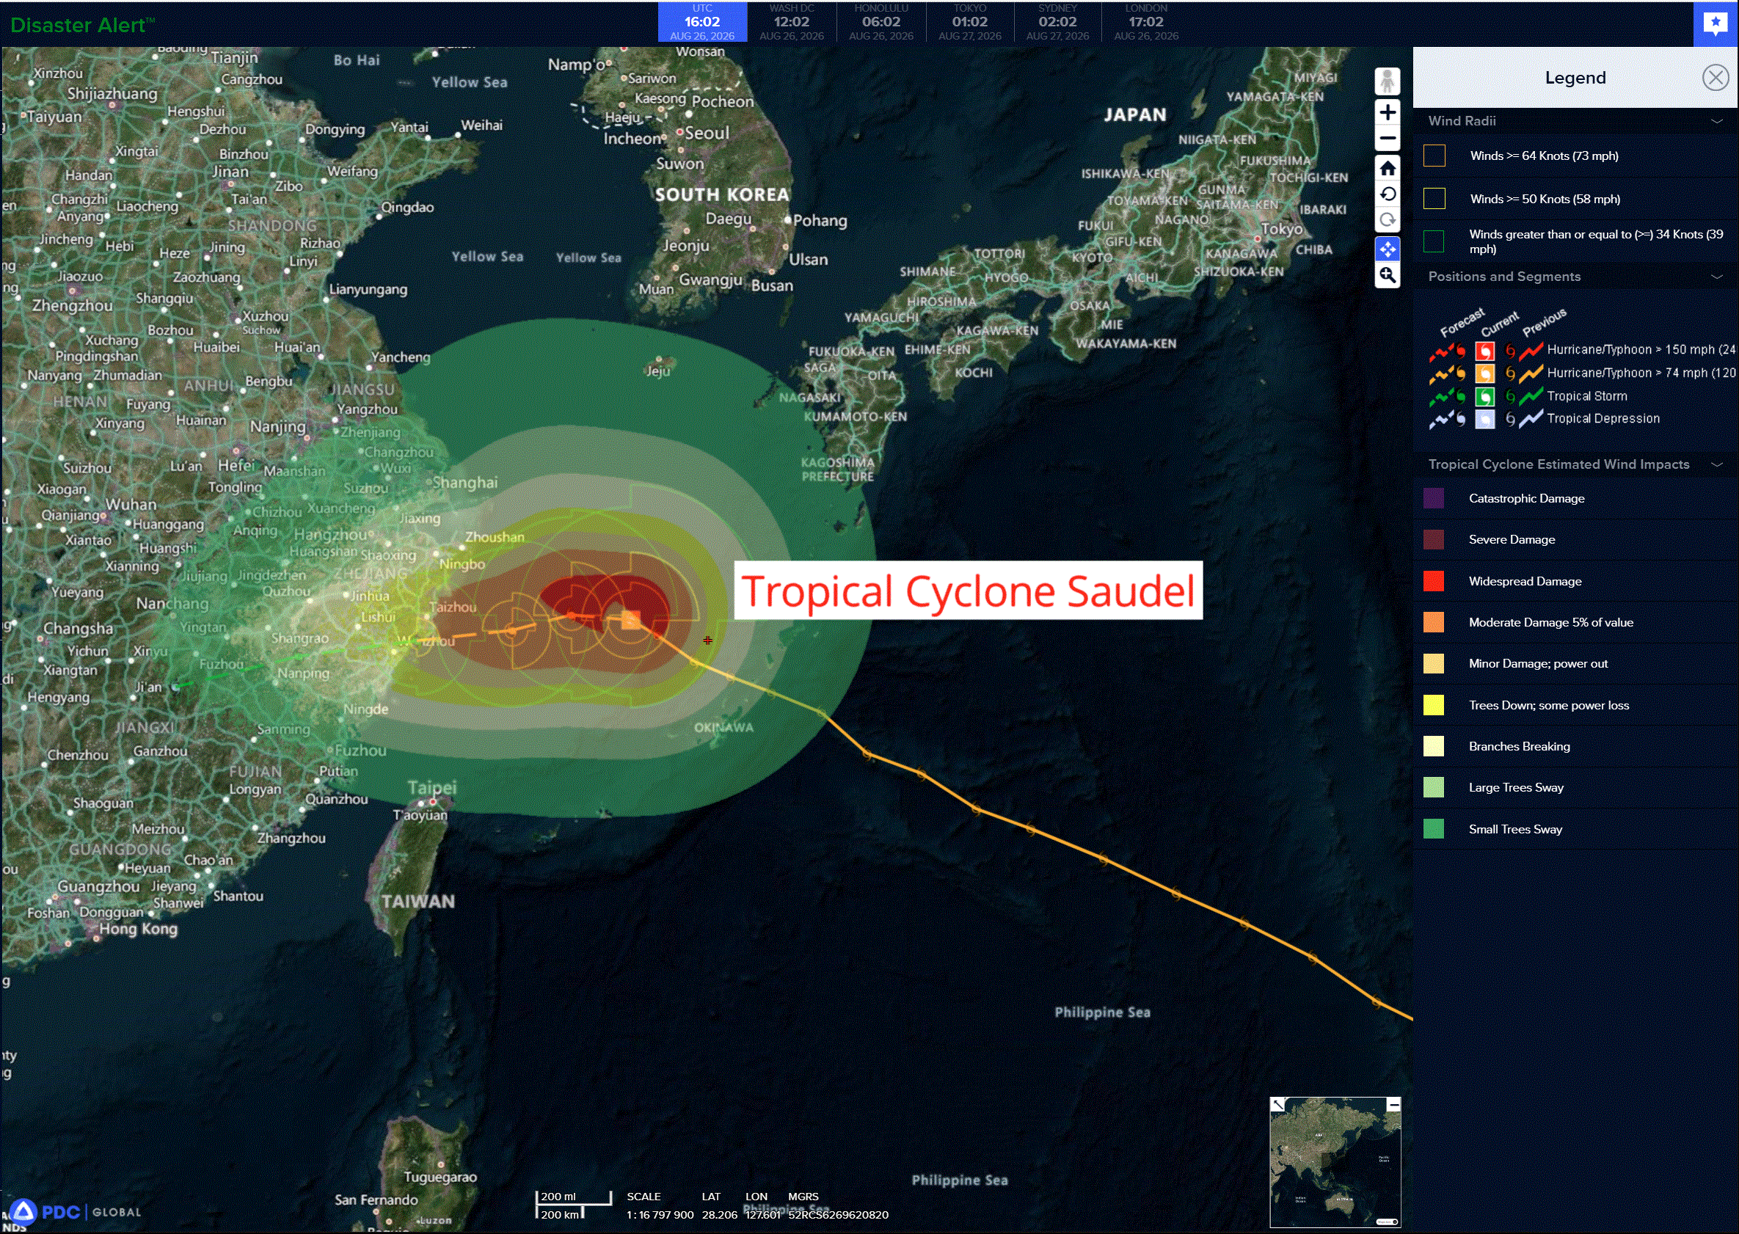Click the 50 Knots wind radii swatch
This screenshot has height=1234, width=1739.
point(1434,198)
